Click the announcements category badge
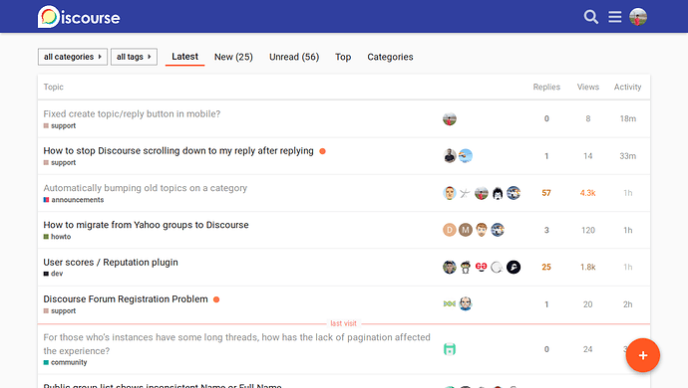The height and width of the screenshot is (388, 688). (74, 200)
